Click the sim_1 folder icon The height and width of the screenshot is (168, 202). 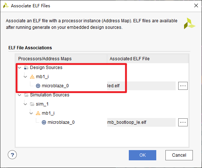[32, 104]
